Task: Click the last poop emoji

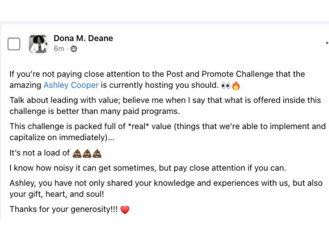Action: click(97, 153)
